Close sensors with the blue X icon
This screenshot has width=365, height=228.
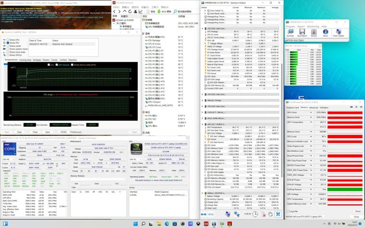(278, 214)
